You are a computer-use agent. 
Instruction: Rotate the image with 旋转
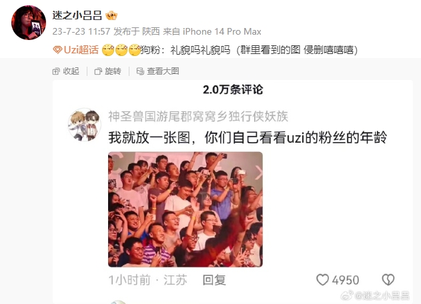click(x=107, y=71)
